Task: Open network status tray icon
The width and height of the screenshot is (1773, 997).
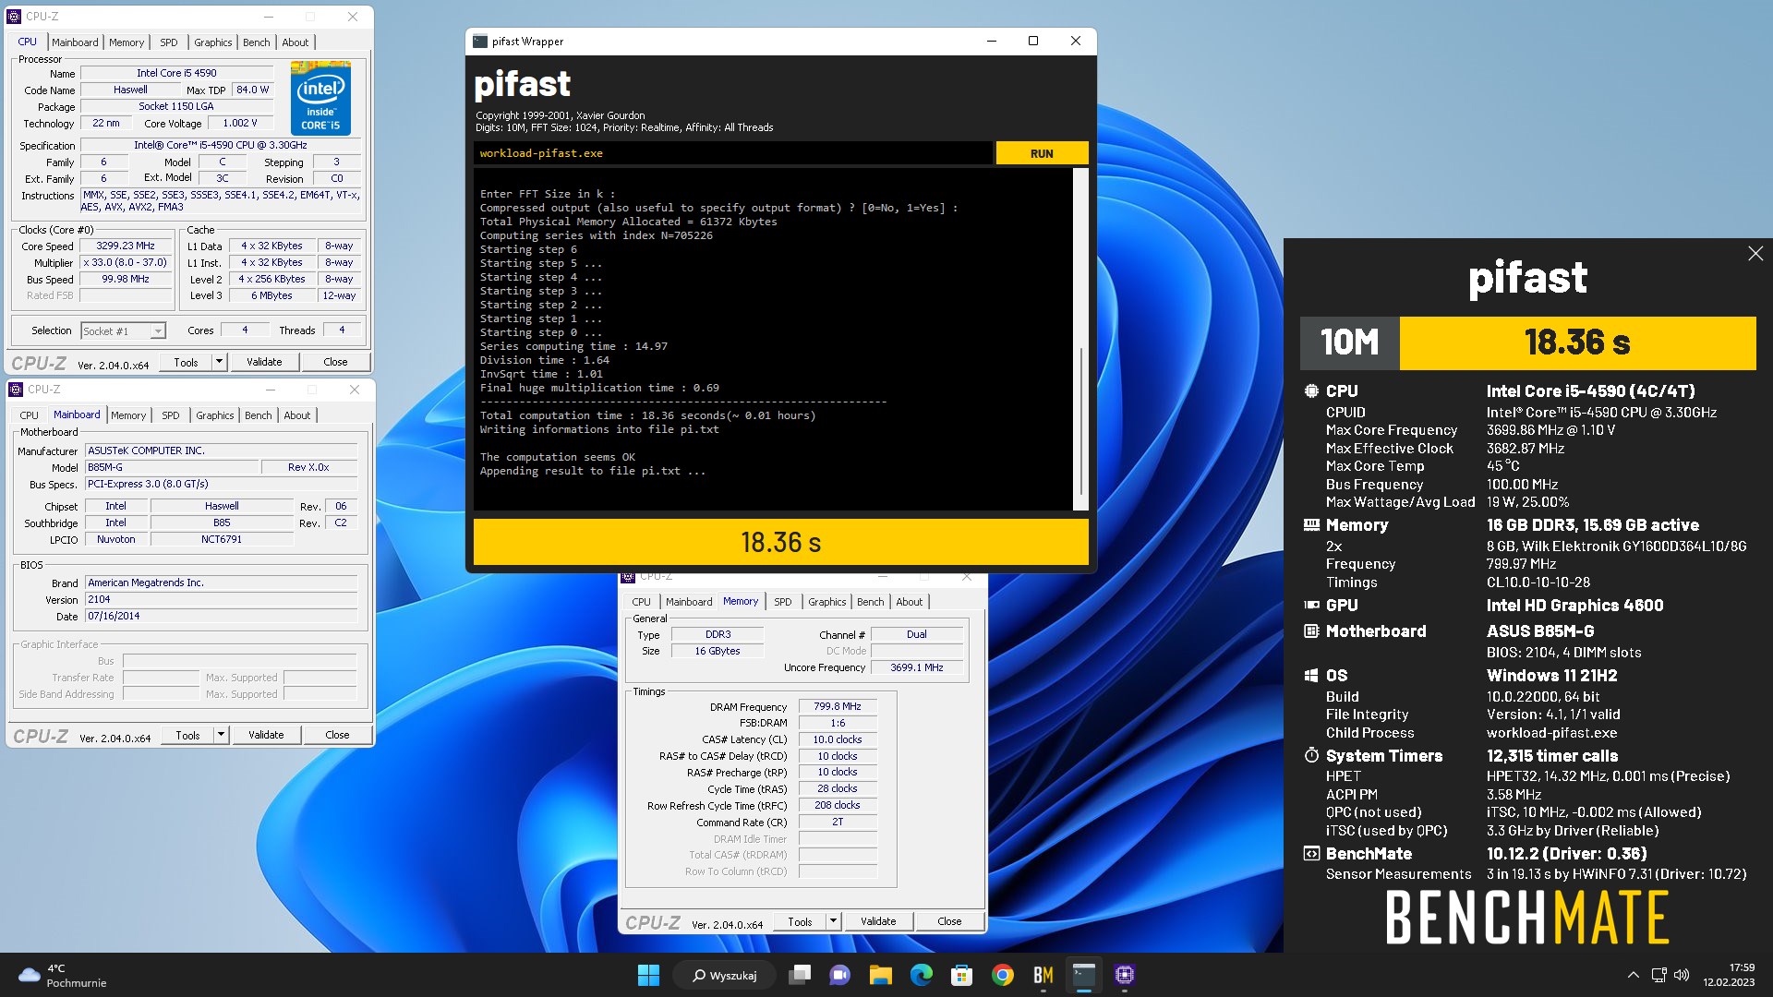Action: (1658, 975)
